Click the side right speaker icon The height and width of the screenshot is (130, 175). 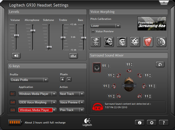pyautogui.click(x=144, y=86)
